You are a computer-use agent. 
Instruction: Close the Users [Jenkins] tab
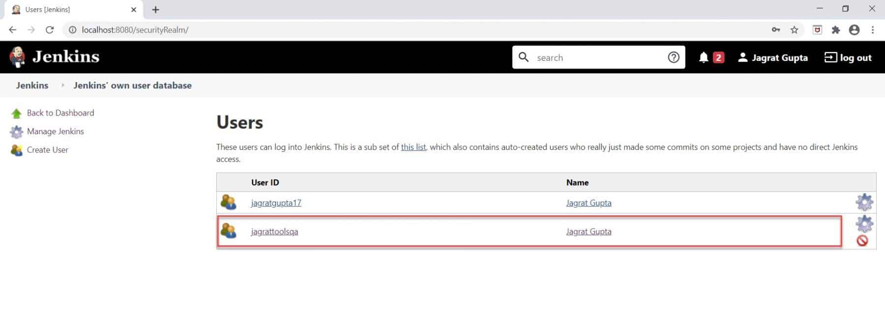[x=134, y=10]
